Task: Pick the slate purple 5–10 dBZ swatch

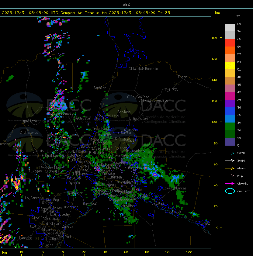Action: pos(230,142)
